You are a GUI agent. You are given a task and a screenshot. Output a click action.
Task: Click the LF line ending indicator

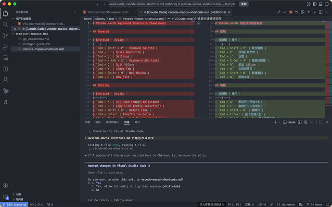coord(271,205)
